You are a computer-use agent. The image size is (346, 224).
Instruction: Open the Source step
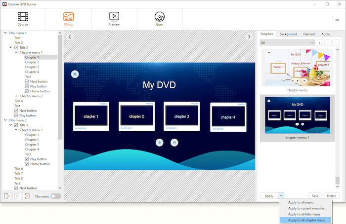point(23,19)
